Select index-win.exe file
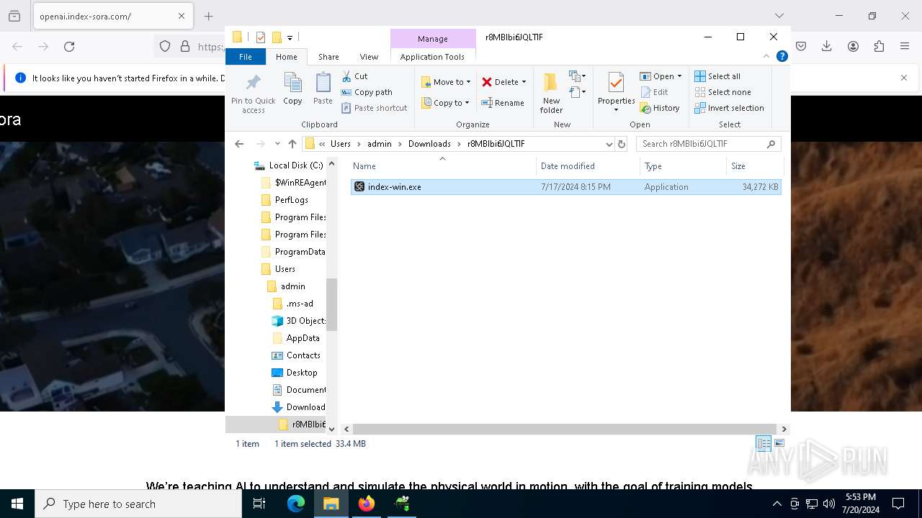 pyautogui.click(x=565, y=187)
